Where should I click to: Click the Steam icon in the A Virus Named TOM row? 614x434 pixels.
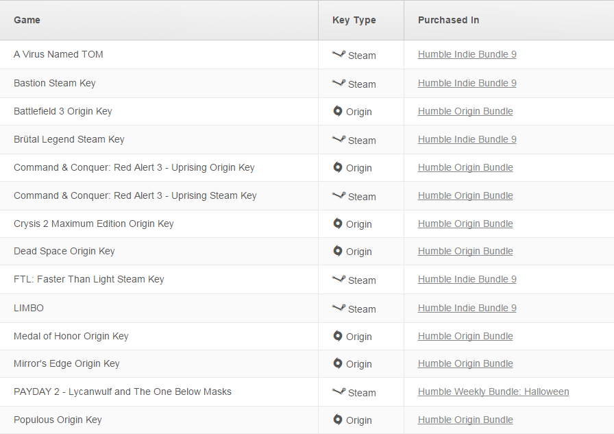(x=339, y=54)
